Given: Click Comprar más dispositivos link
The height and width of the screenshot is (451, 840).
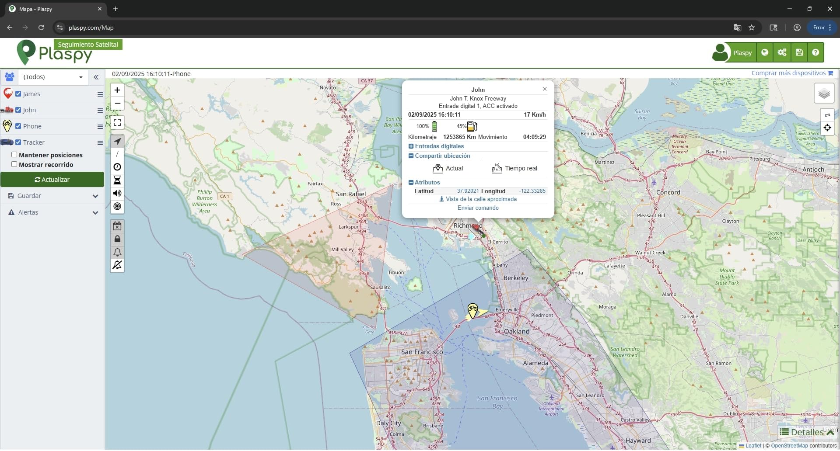Looking at the screenshot, I should [x=792, y=73].
